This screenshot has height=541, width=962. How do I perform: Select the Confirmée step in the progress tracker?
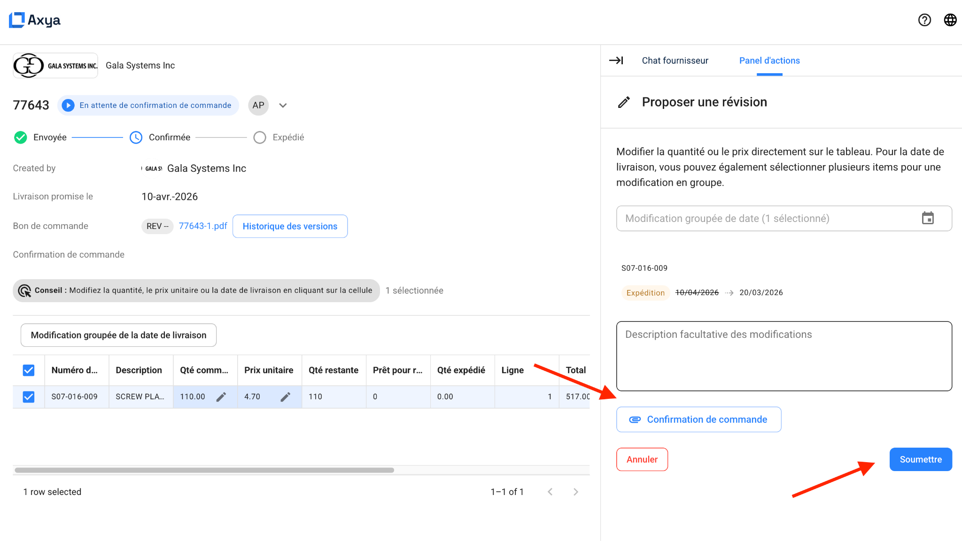[136, 137]
